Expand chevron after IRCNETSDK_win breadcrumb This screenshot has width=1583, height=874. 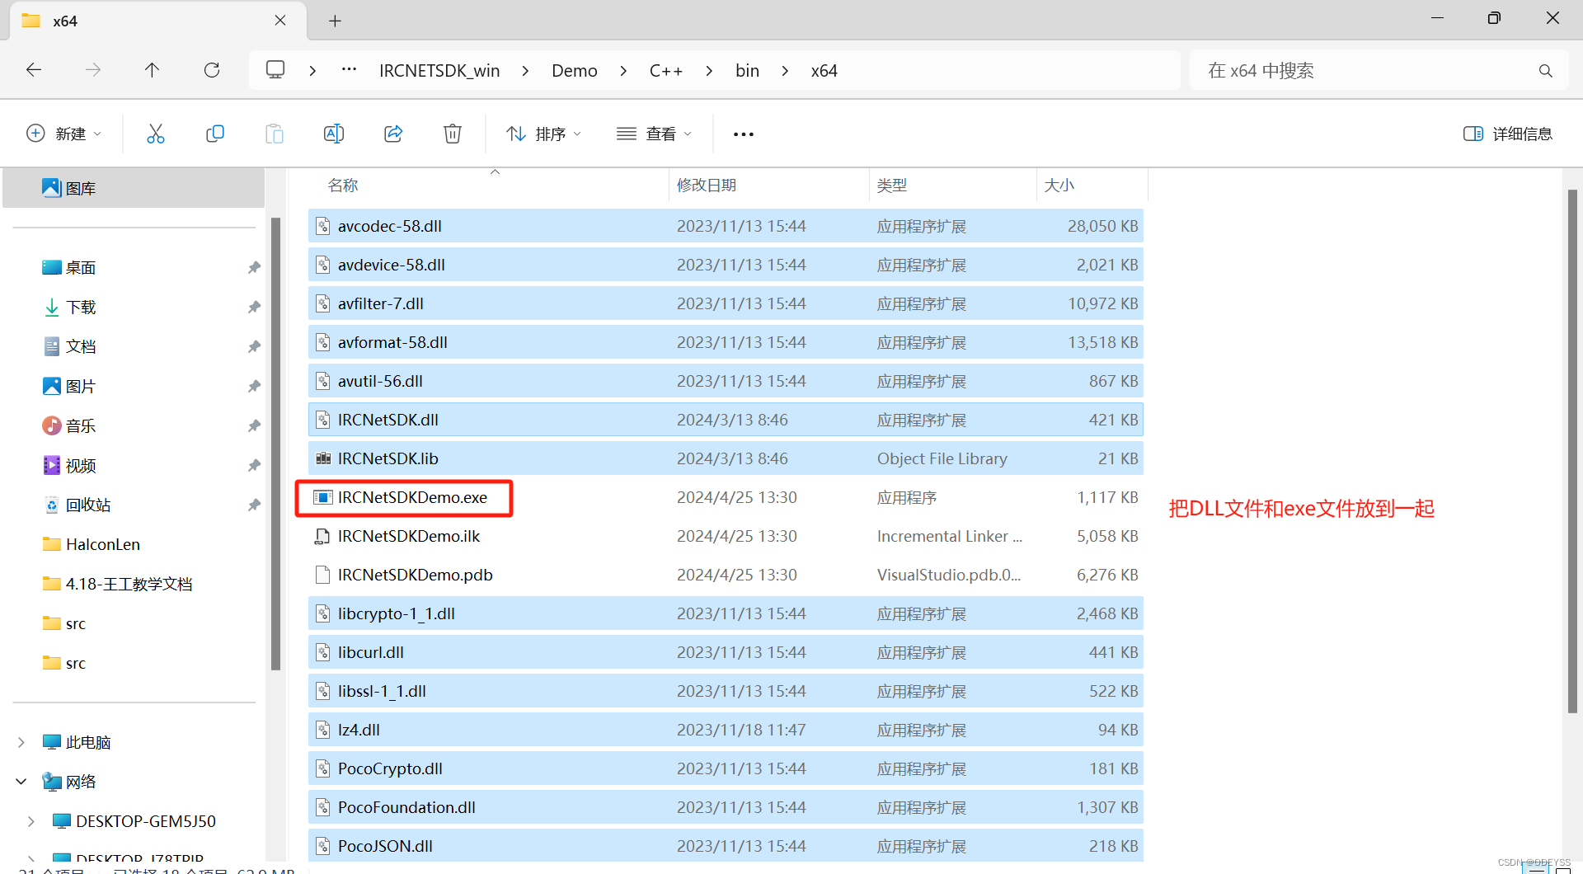point(525,71)
